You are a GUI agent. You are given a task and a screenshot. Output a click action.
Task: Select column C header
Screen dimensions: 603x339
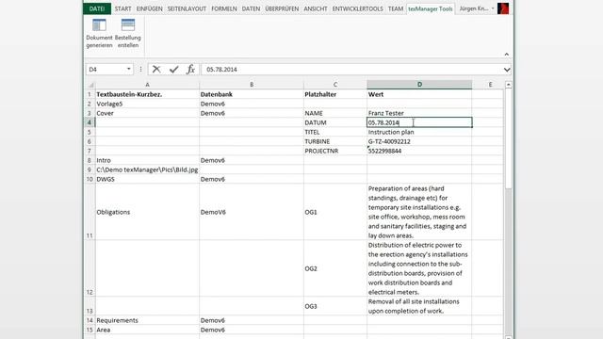[335, 85]
